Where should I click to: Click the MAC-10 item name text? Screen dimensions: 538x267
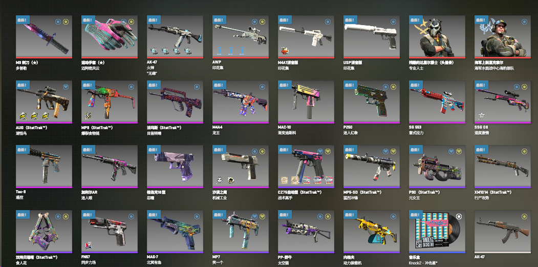coord(285,128)
